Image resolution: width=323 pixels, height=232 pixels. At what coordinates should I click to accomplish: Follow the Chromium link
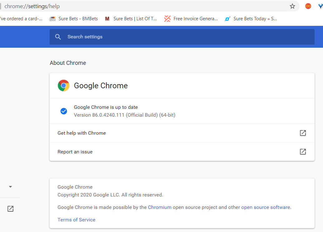(160, 207)
